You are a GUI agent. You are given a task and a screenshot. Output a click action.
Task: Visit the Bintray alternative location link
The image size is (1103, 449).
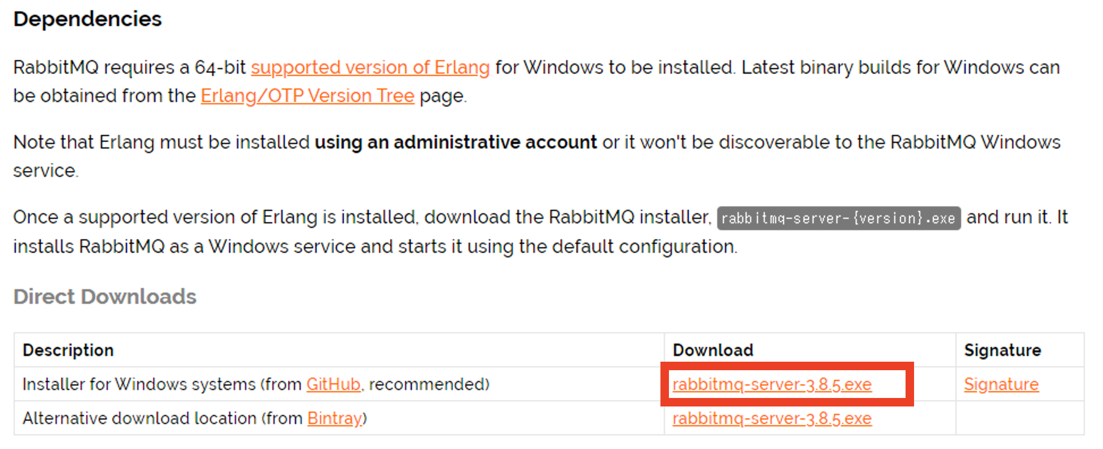[335, 418]
